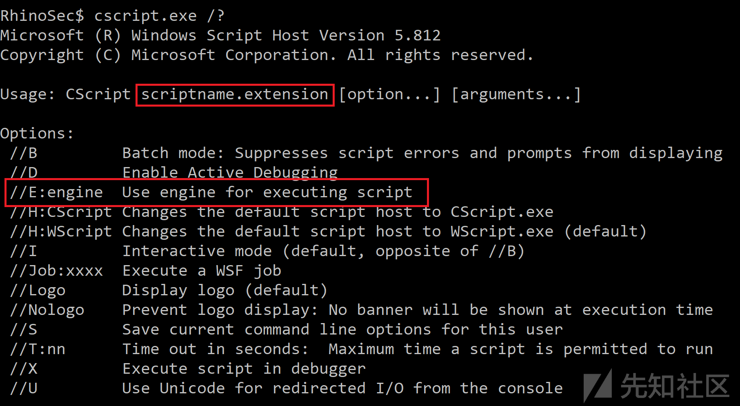This screenshot has width=740, height=406.
Task: Click the //S save options line
Action: coord(287,330)
